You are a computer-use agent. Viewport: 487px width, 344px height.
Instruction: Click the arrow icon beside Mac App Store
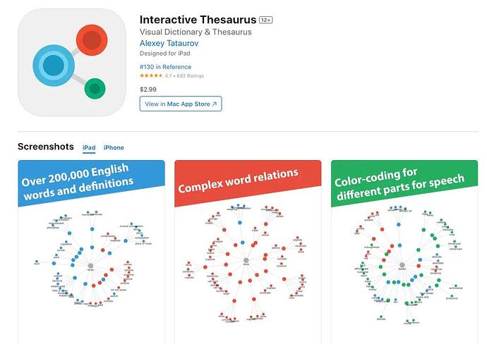point(215,104)
